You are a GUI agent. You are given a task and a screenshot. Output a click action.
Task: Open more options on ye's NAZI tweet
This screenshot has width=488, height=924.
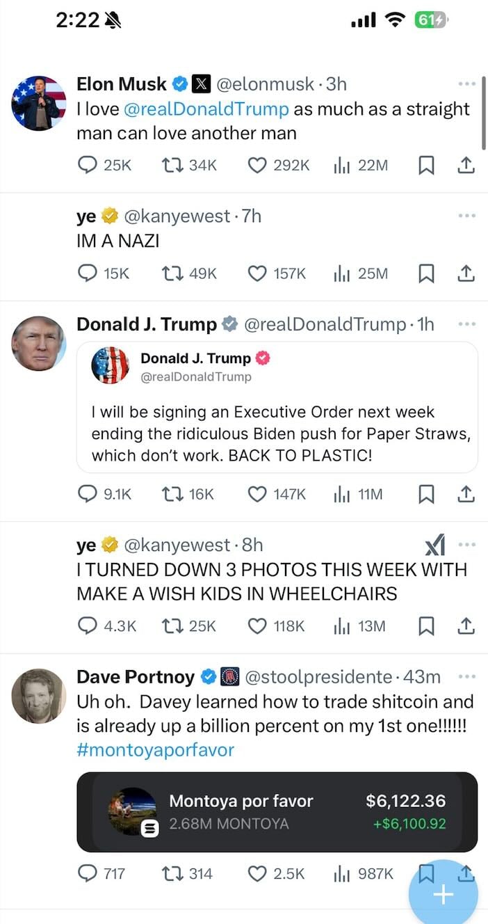click(466, 216)
